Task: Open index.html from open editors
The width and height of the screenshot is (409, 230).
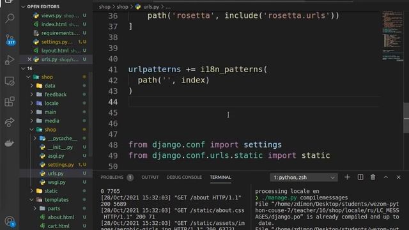Action: pyautogui.click(x=56, y=24)
